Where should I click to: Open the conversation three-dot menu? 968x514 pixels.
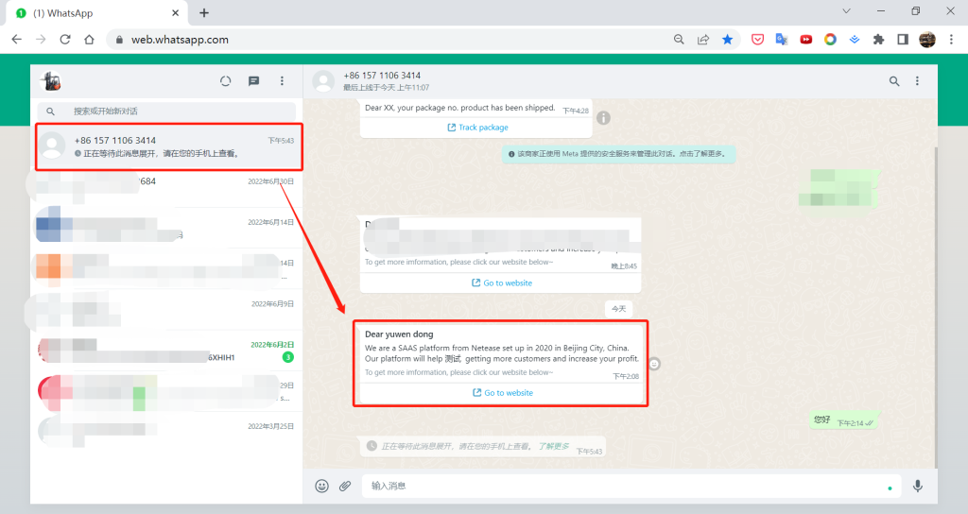(x=917, y=81)
